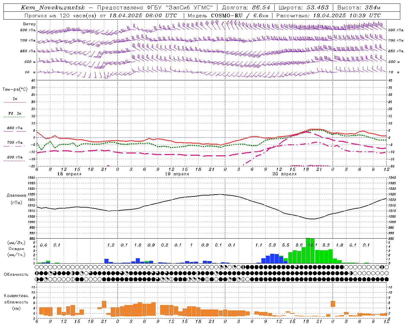The width and height of the screenshot is (405, 324).
Task: Click the 850 гПа entry in temperature legend
Action: (x=15, y=128)
